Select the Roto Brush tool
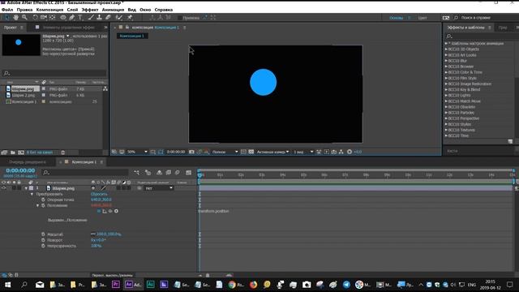519x292 pixels. pyautogui.click(x=119, y=17)
